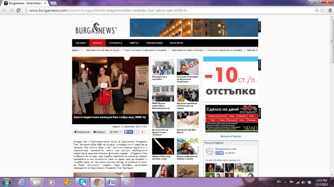Viewport: 334px width, 187px height.
Task: Click the Разпечатай print button
Action: (82, 132)
